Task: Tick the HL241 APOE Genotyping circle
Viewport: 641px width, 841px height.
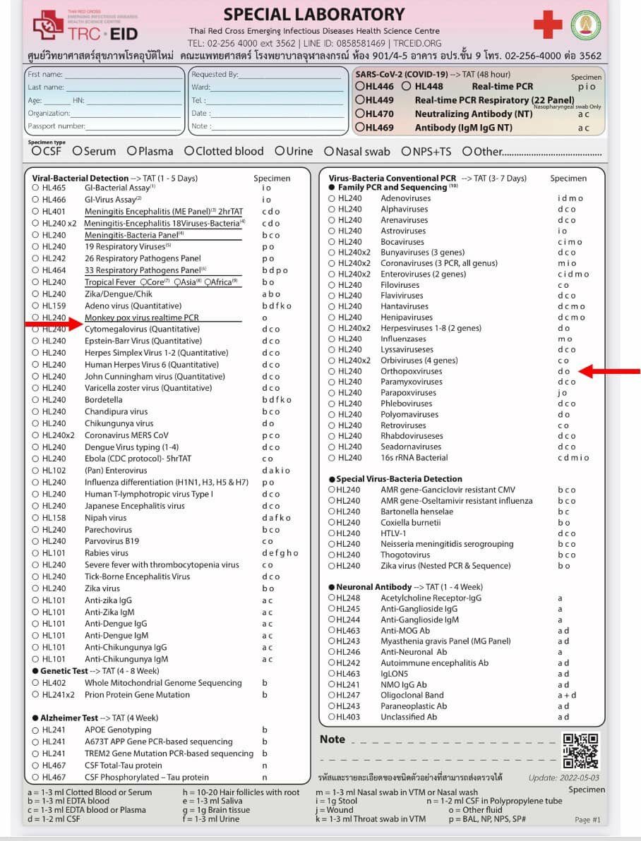Action: coord(35,730)
